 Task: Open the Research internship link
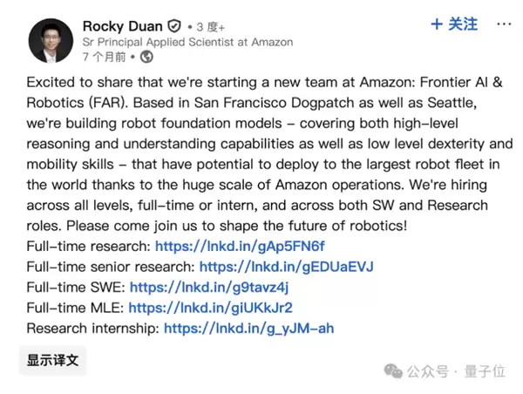pyautogui.click(x=248, y=329)
